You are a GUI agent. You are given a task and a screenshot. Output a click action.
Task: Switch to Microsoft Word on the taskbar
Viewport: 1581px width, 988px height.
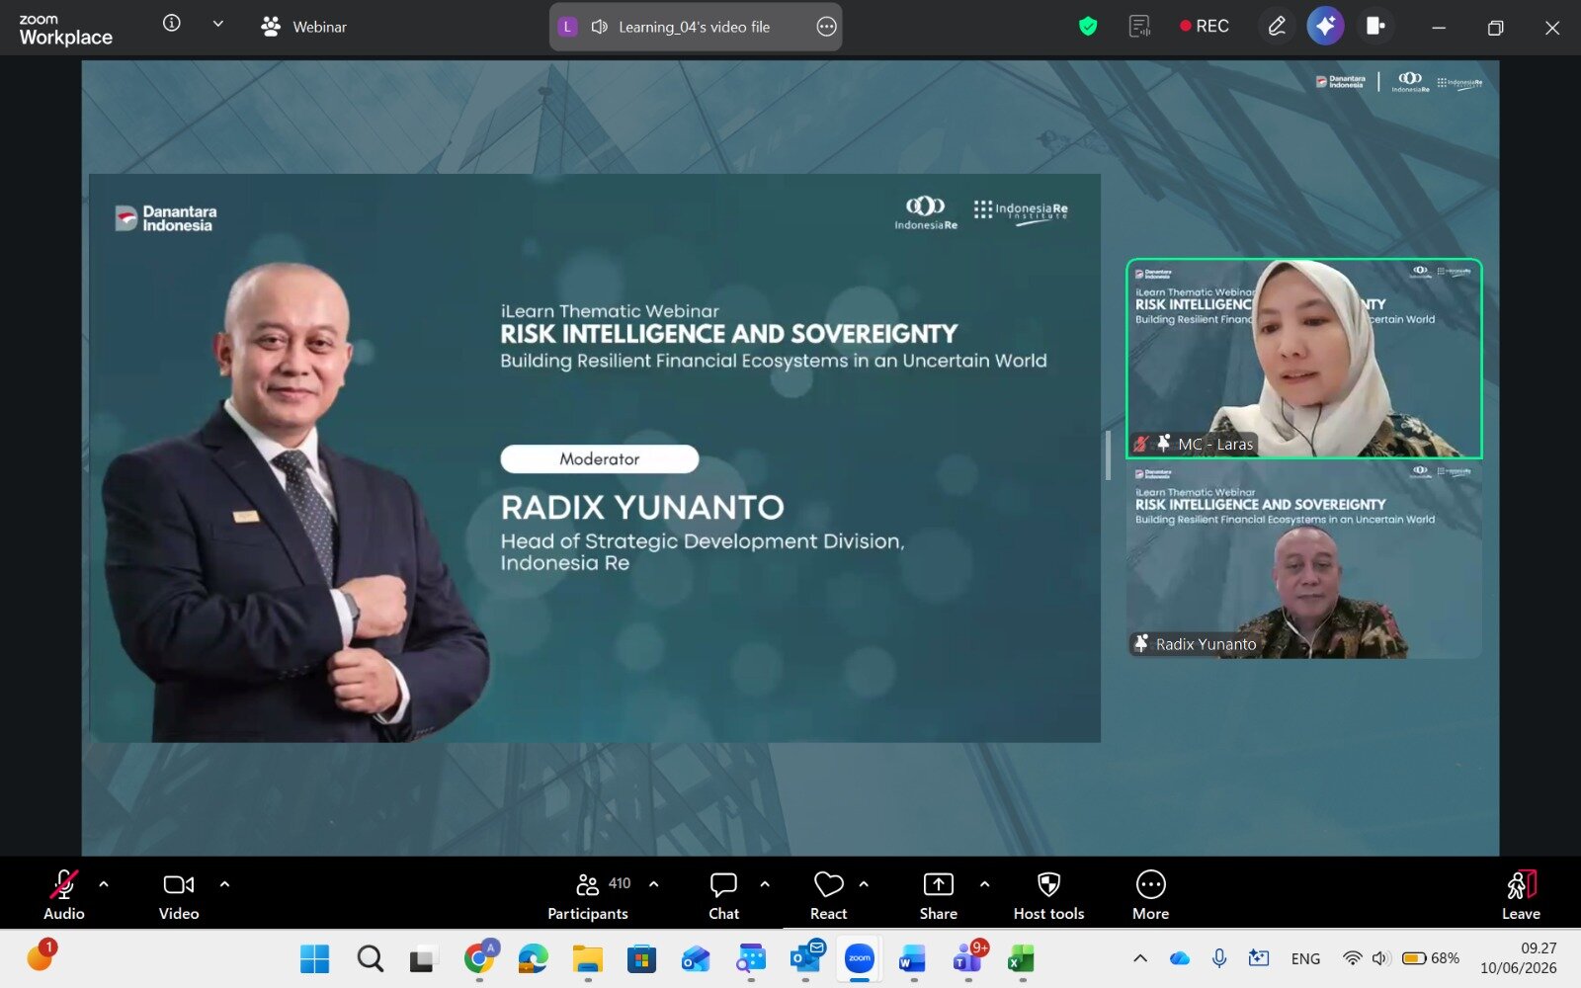pos(912,958)
